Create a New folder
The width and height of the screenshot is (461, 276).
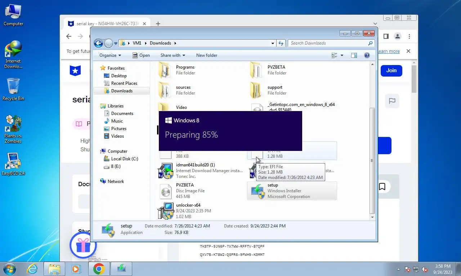pos(207,55)
